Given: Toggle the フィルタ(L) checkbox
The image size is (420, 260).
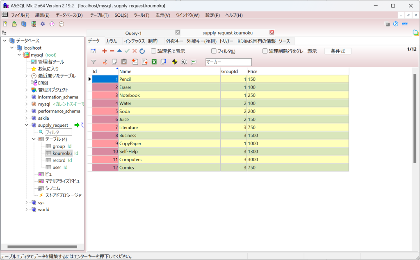Looking at the screenshot, I should 214,51.
